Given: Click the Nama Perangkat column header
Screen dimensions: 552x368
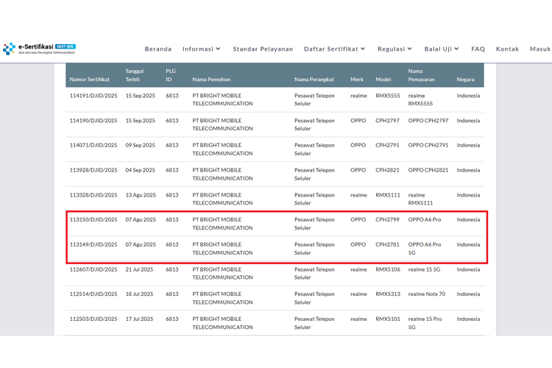Looking at the screenshot, I should [314, 79].
